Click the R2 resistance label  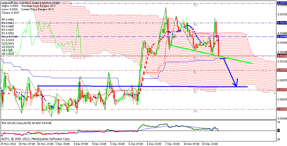pos(196,5)
